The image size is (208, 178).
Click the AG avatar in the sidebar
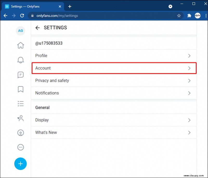21,31
